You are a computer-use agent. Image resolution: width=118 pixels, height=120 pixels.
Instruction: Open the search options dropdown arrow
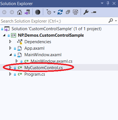coord(116,21)
